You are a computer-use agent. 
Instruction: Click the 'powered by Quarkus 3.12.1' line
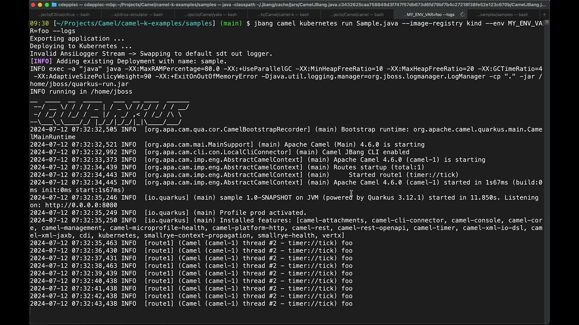284,201
